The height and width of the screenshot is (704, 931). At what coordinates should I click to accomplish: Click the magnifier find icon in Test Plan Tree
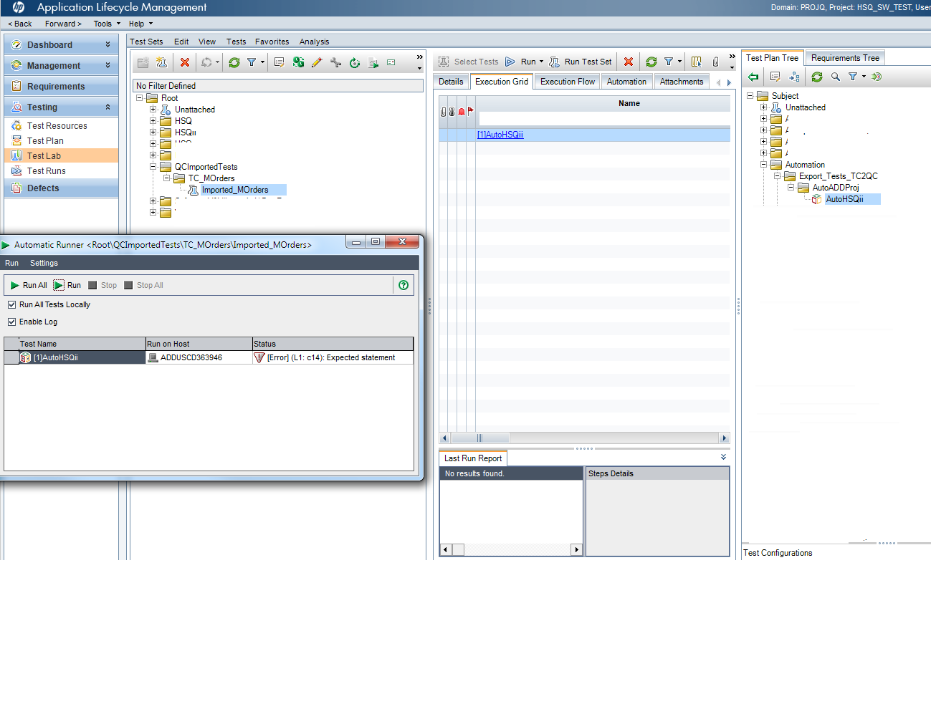(x=835, y=77)
